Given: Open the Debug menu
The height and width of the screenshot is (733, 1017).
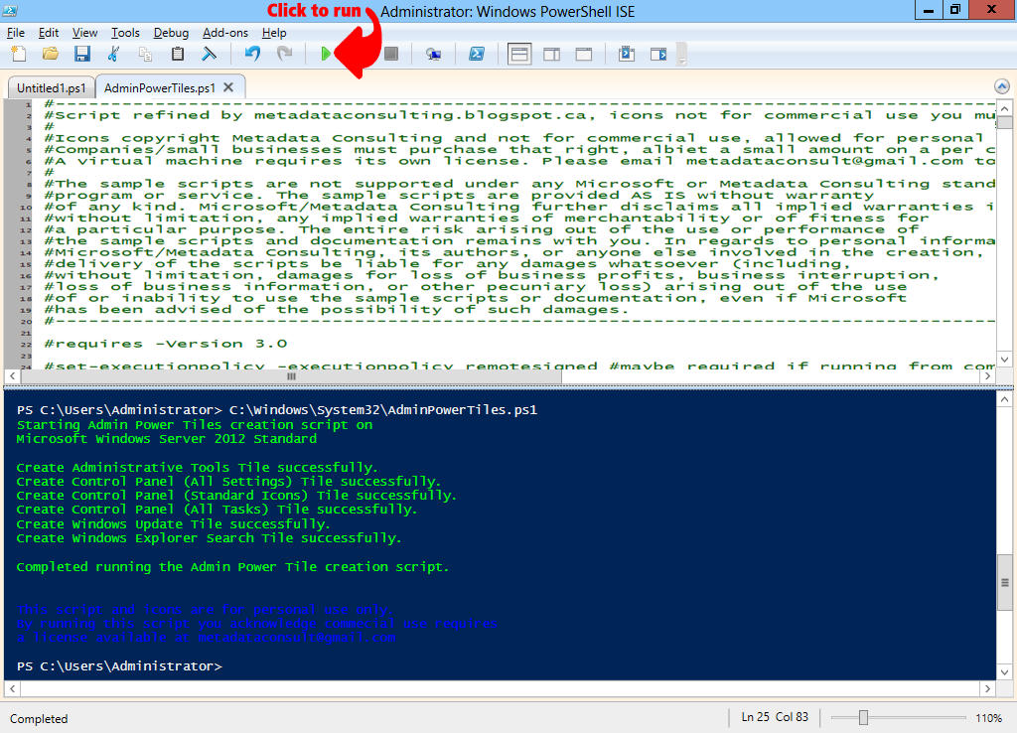Looking at the screenshot, I should 171,33.
